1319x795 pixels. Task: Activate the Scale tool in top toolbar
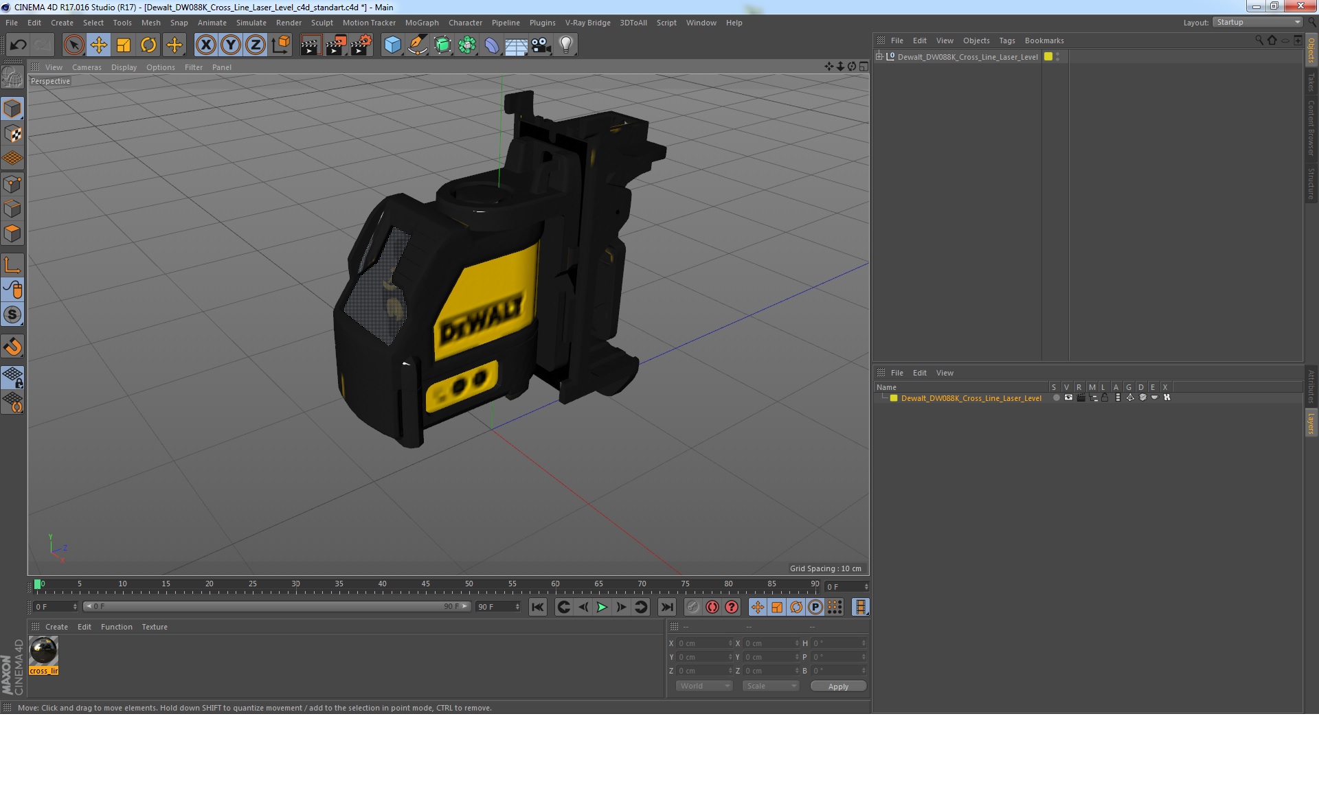pyautogui.click(x=124, y=45)
